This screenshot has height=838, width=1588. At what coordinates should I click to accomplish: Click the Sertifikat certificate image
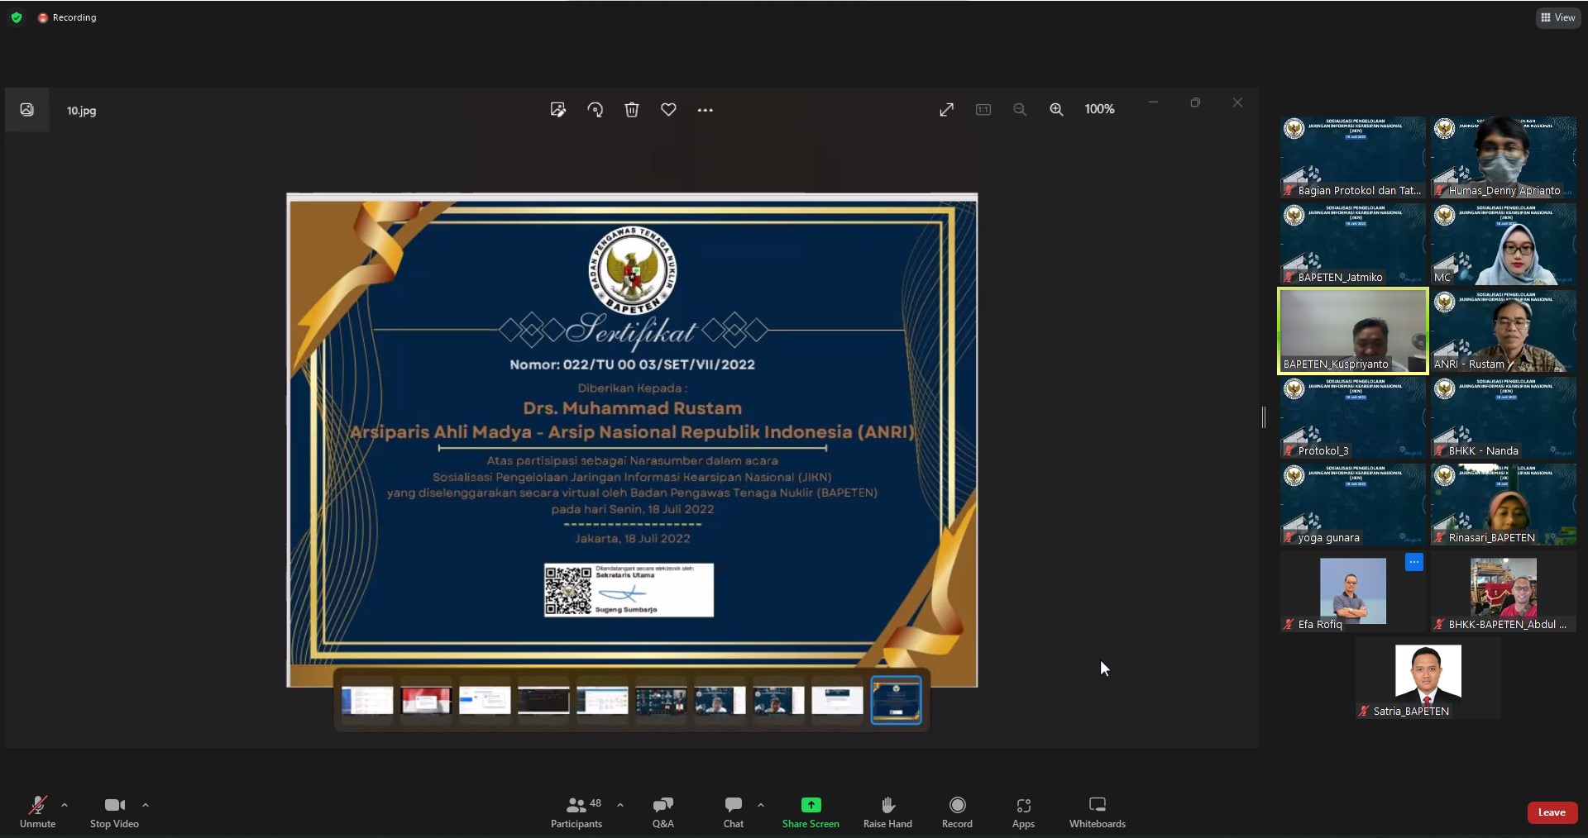click(632, 440)
